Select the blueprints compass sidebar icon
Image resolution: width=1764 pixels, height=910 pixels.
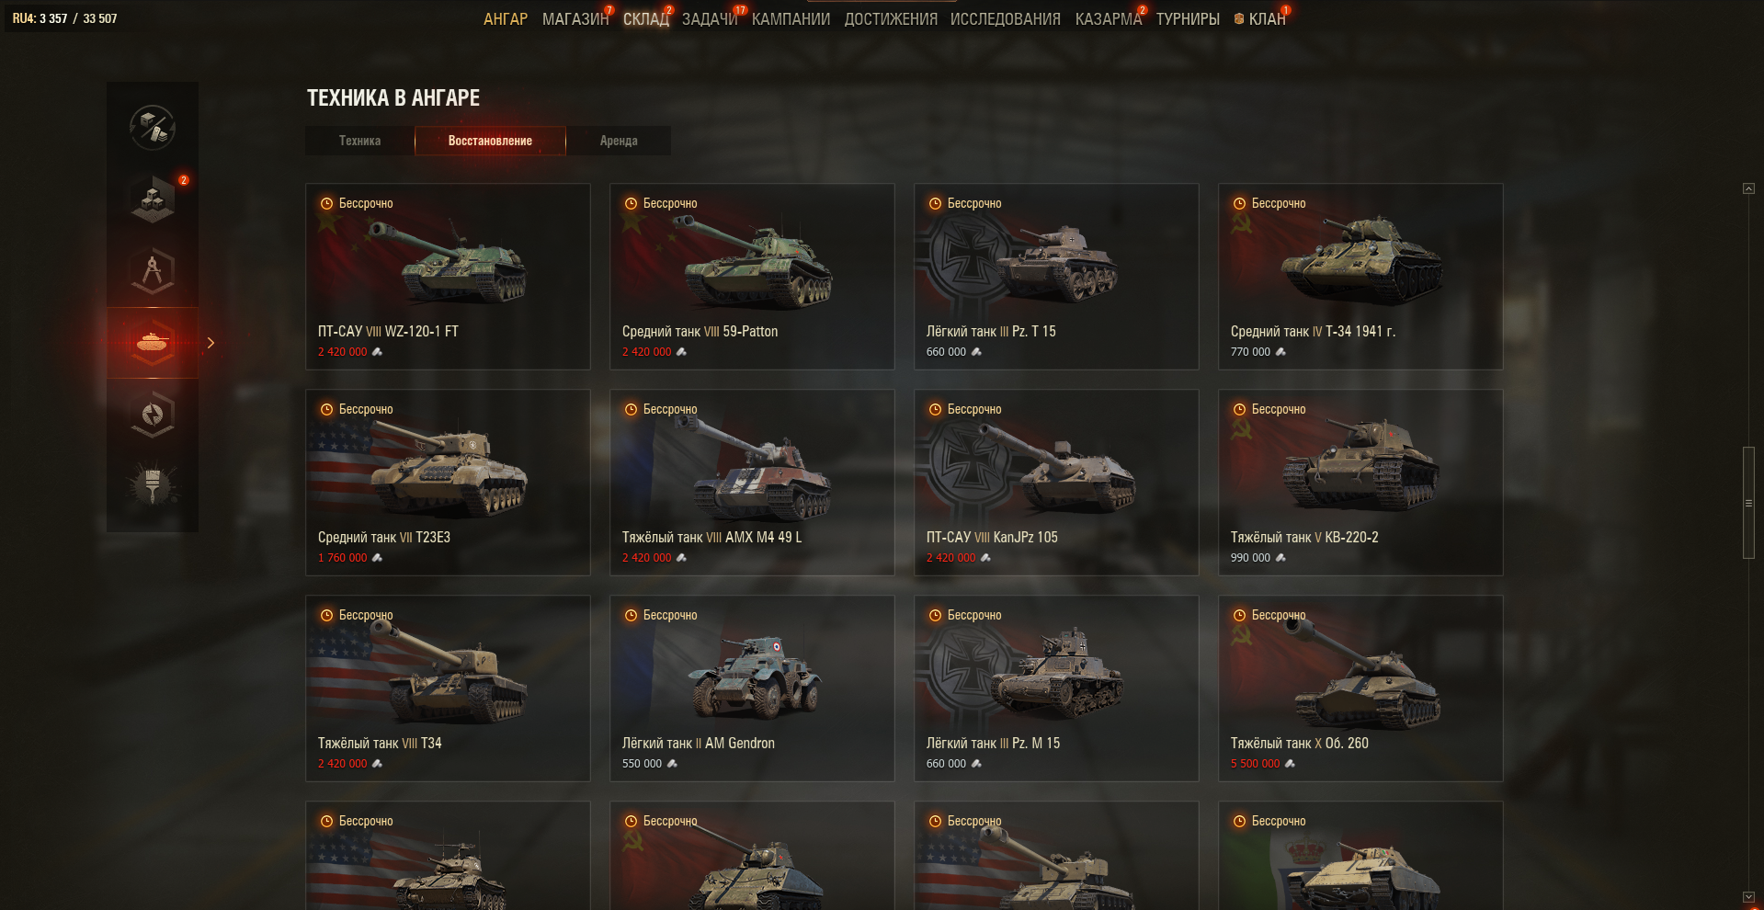[x=153, y=270]
